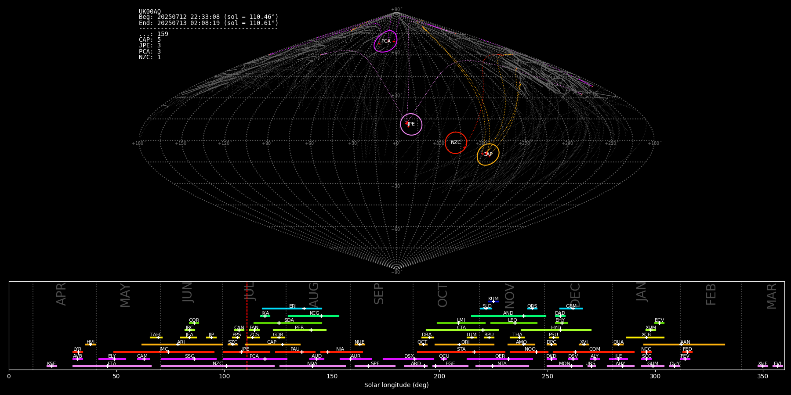Click the purple SSG shower bar
Viewport: 791px width, 395px height.
[189, 359]
